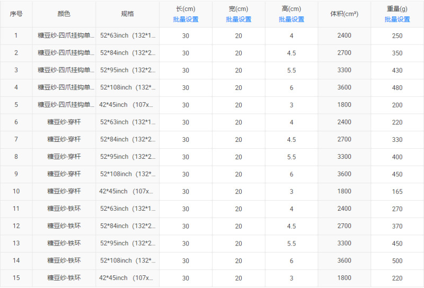Click volume value 2400 in row 1
Viewport: 424px width, 288px height.
pyautogui.click(x=344, y=35)
